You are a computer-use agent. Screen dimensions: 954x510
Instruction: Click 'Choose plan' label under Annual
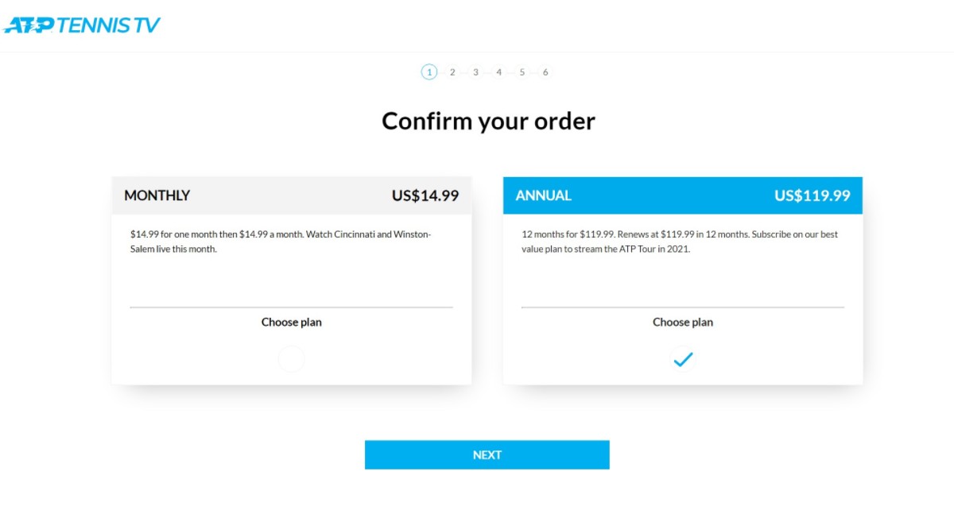(683, 323)
